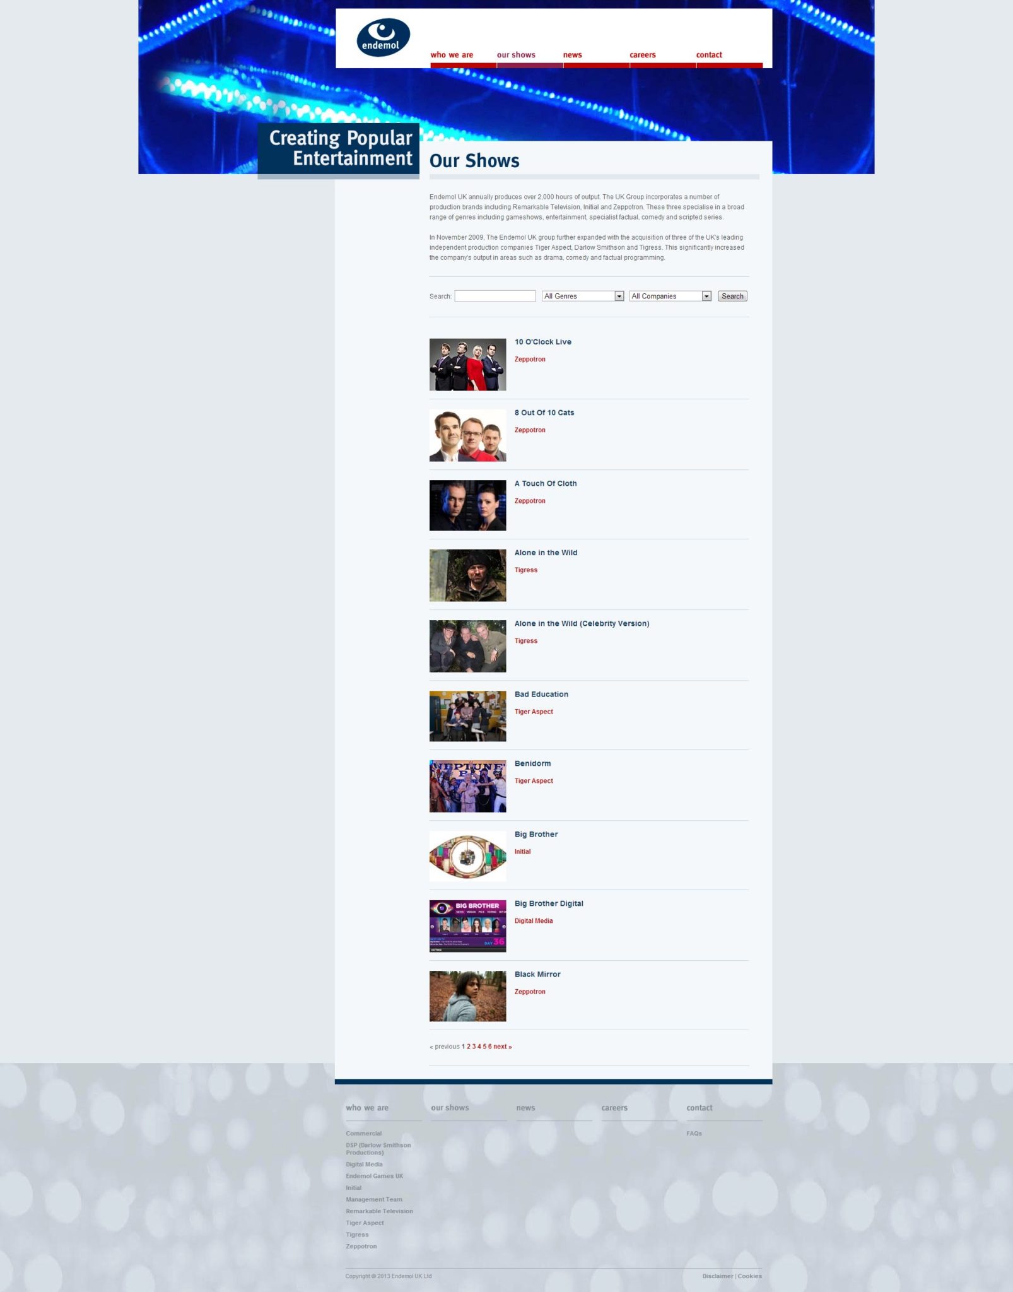Open the Big Brother Digital thumbnail

[x=467, y=925]
